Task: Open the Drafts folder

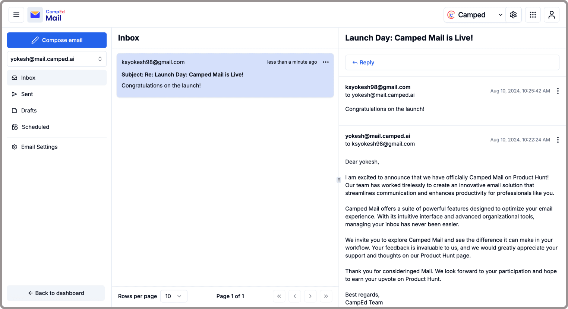Action: point(57,111)
